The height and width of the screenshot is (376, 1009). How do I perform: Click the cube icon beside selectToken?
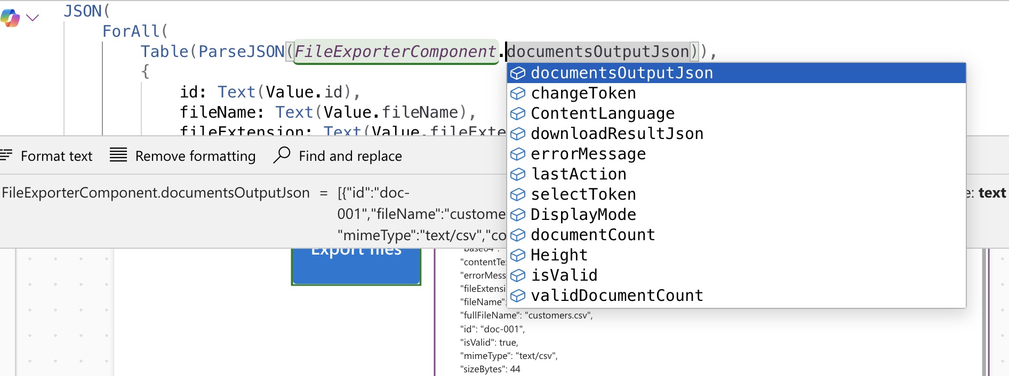[x=518, y=194]
